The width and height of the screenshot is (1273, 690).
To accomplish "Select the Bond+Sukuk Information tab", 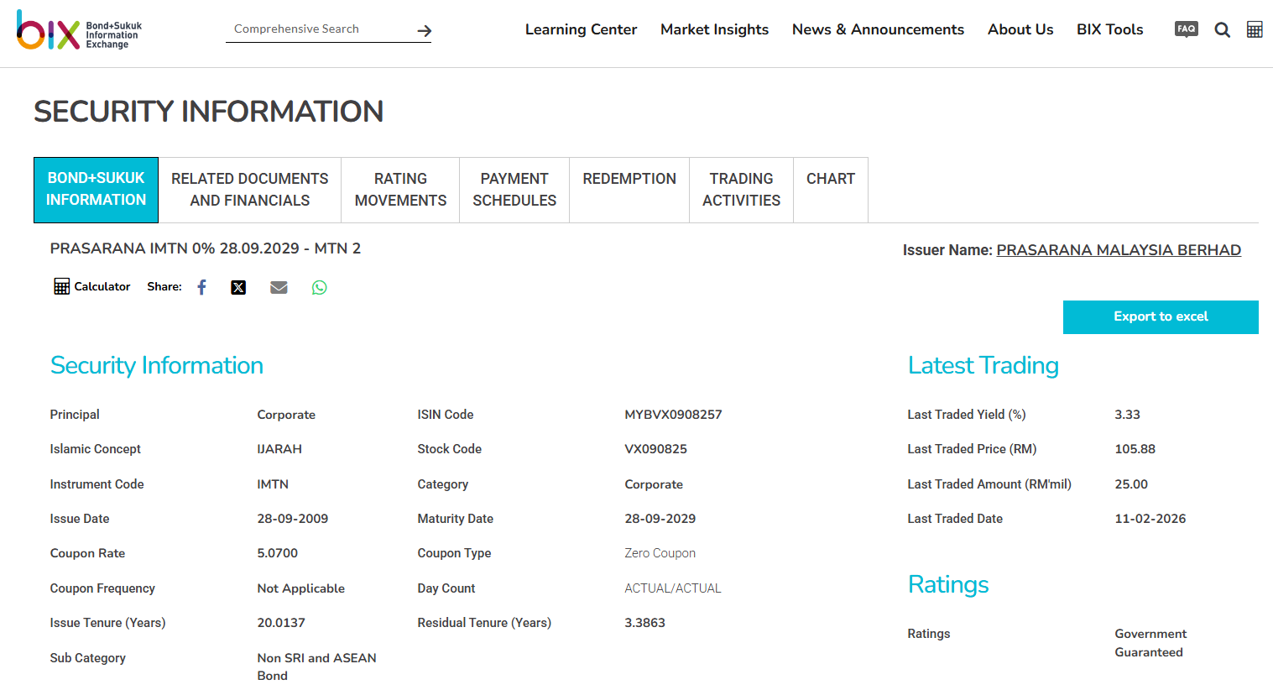I will point(96,190).
